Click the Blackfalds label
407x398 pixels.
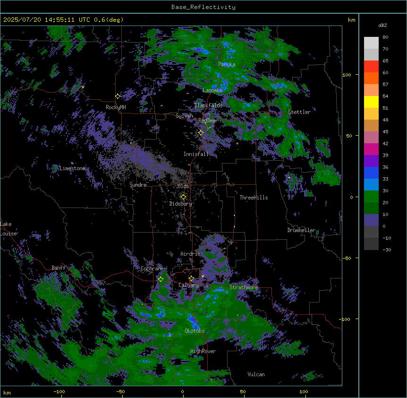point(208,105)
